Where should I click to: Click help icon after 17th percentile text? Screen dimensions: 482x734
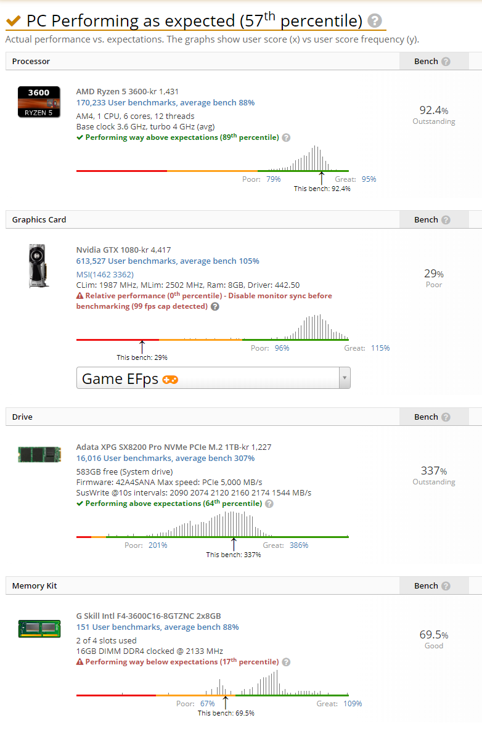point(287,662)
